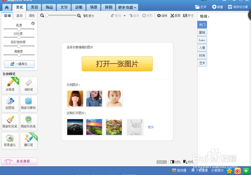
Task: Click the 裁剪 crop tool
Action: click(175, 16)
